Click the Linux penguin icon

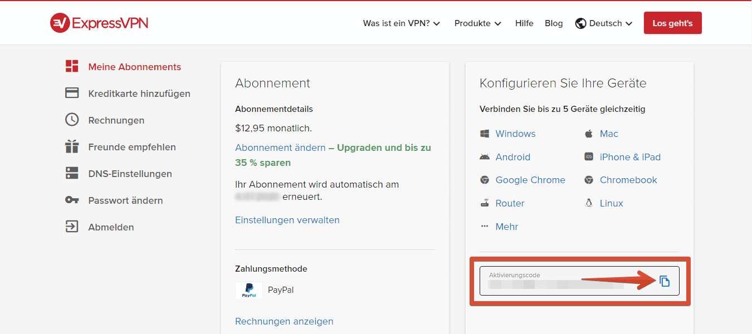(589, 203)
